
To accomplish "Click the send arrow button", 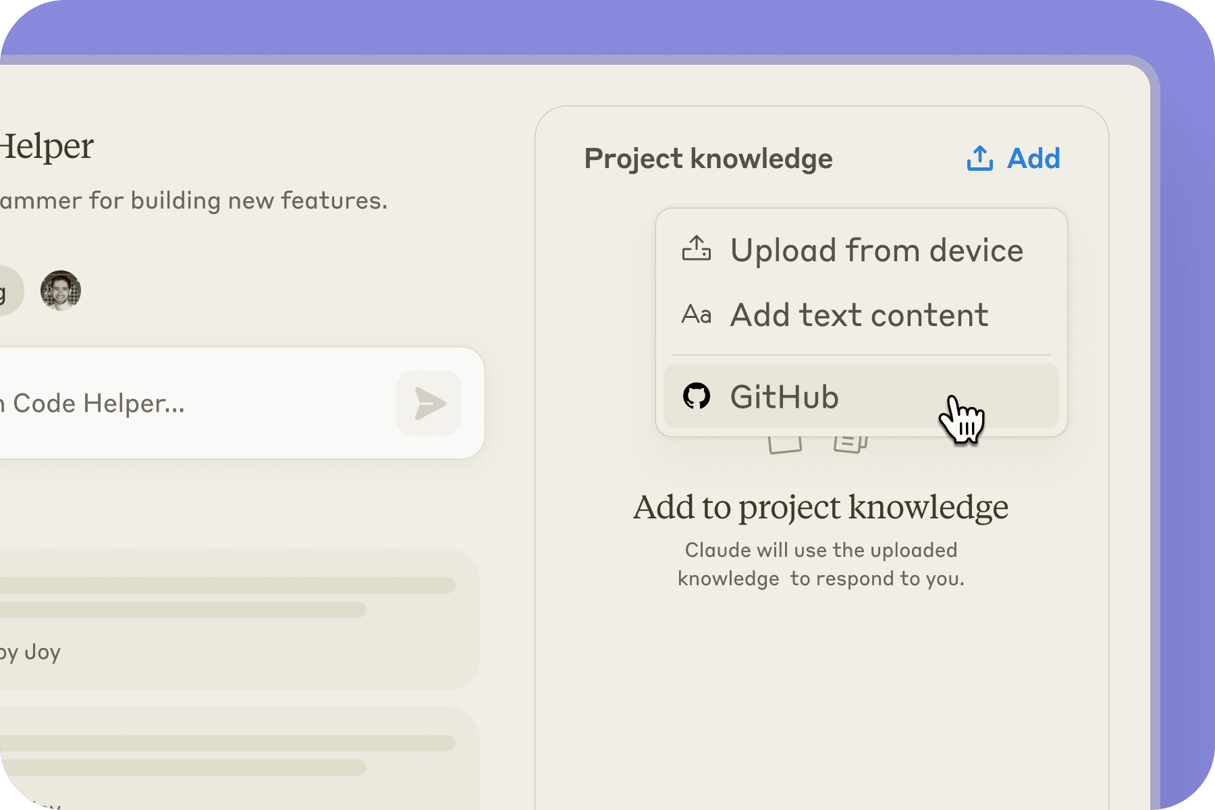I will (429, 403).
